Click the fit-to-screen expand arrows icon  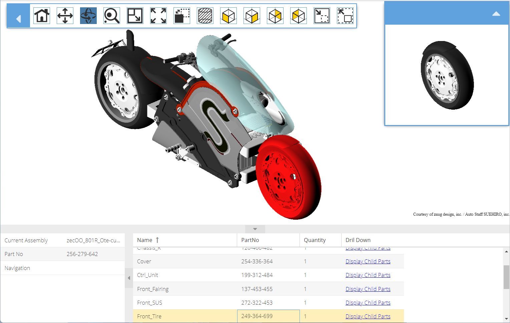pos(158,16)
